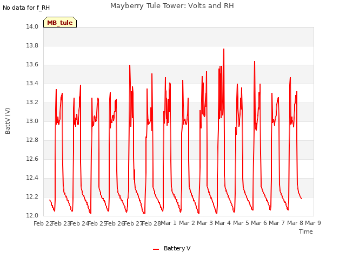This screenshot has height=259, width=346.
Task: Click the BattV (V) axis label
Action: pyautogui.click(x=8, y=121)
